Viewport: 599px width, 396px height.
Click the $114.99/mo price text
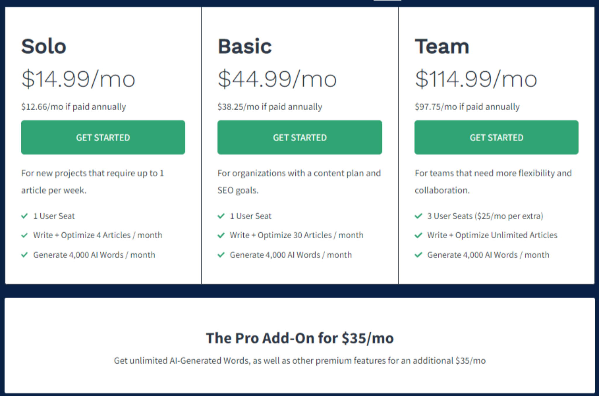click(476, 79)
